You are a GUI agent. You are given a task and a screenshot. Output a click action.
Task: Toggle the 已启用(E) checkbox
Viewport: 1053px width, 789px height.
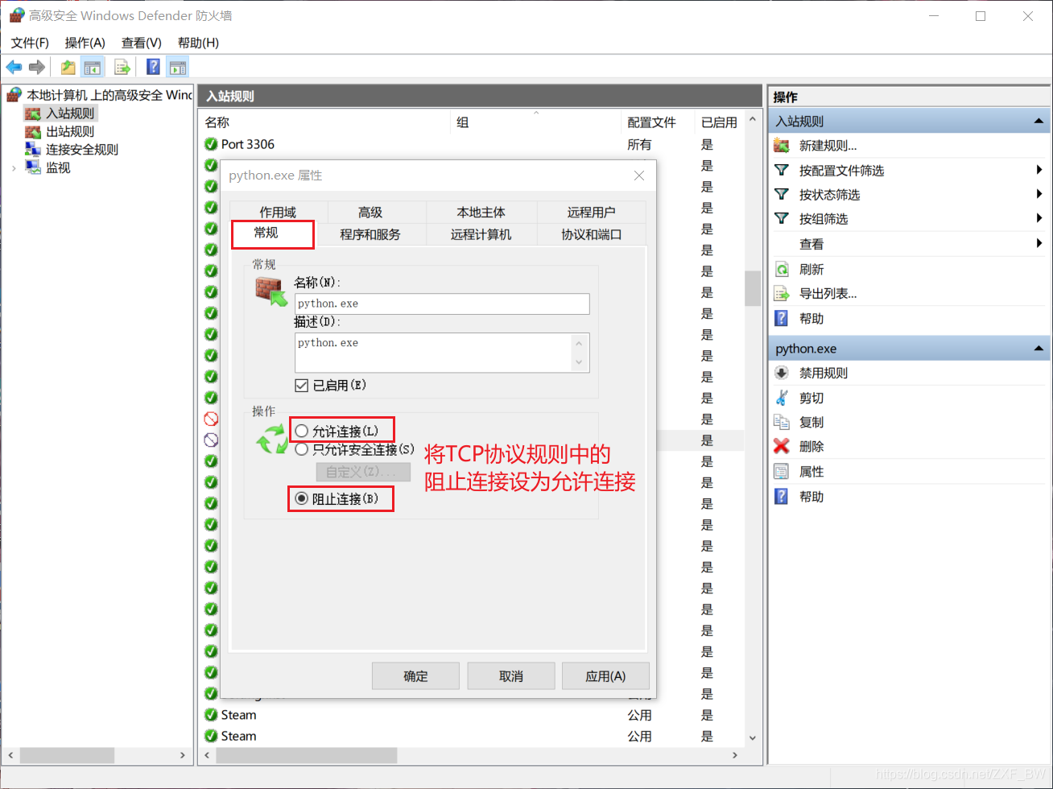pos(302,386)
